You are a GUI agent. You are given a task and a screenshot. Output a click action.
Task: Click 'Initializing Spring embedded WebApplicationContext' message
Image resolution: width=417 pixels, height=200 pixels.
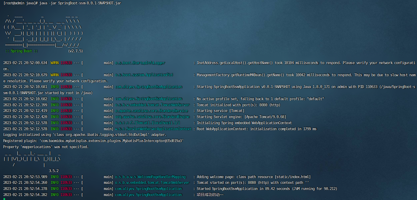pos(244,123)
